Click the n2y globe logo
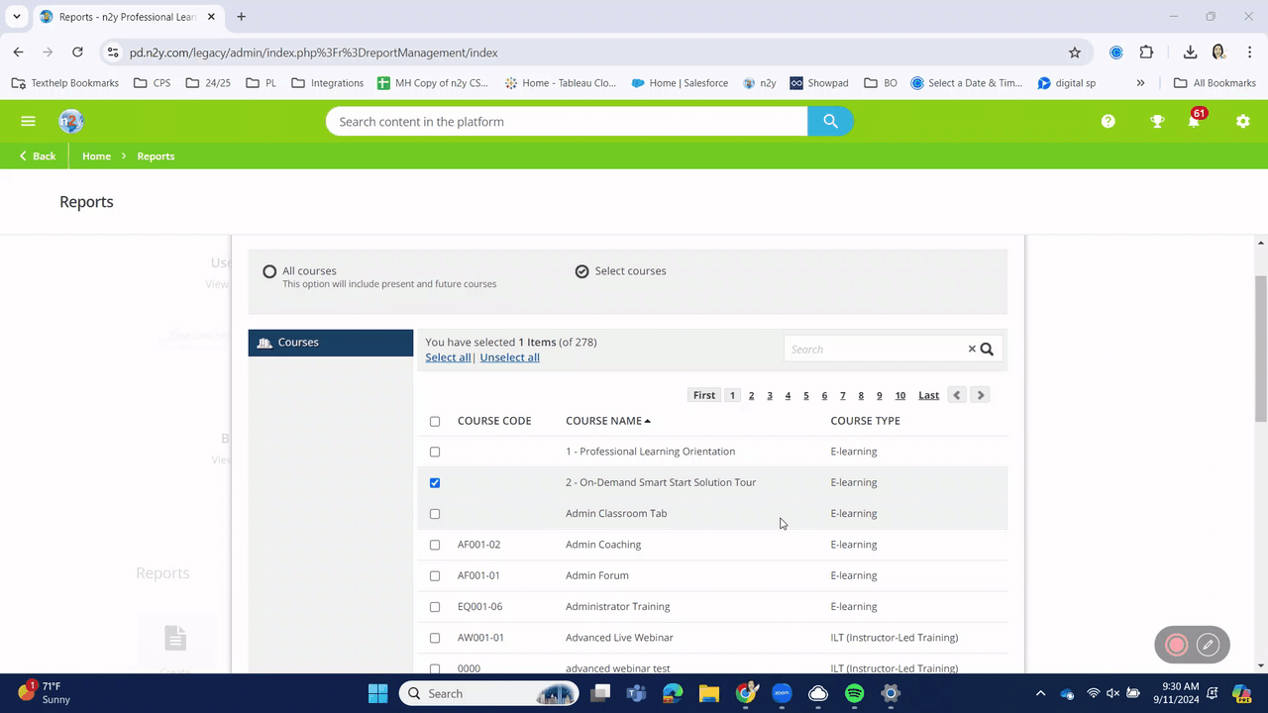 pyautogui.click(x=70, y=121)
